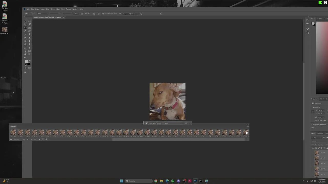
Task: Select the Eraser tool
Action: 29,38
